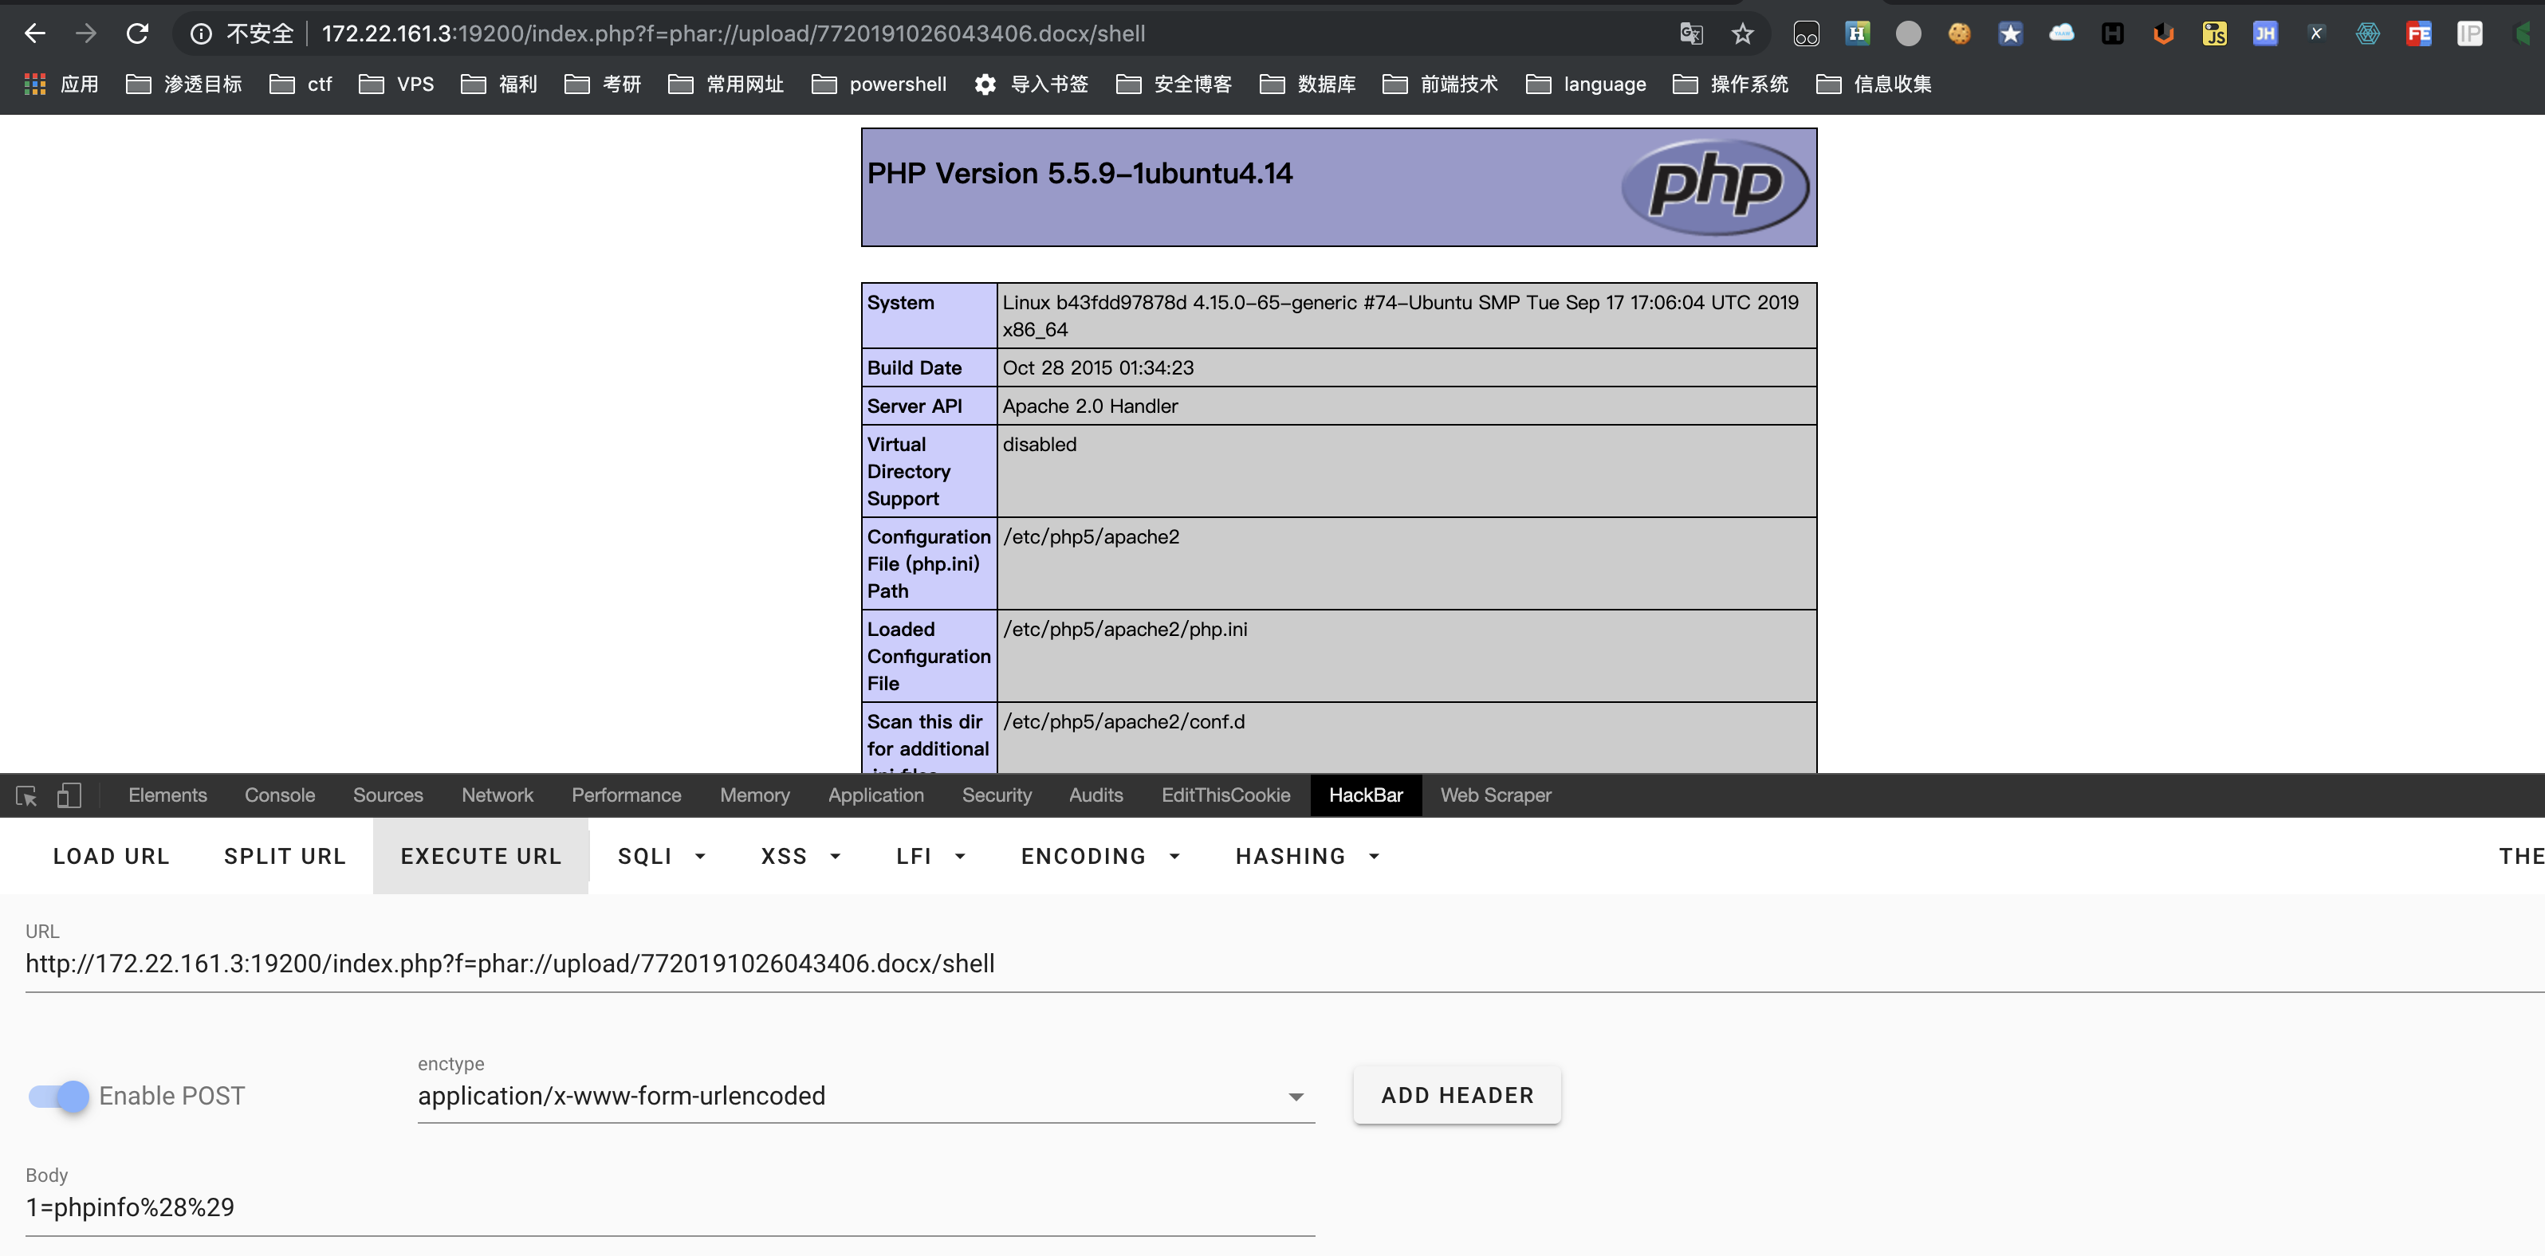
Task: Open the apps grid shortcut
Action: (x=36, y=84)
